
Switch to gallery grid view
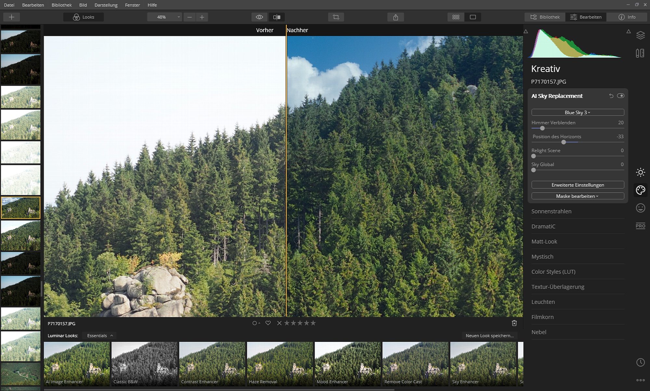point(456,17)
